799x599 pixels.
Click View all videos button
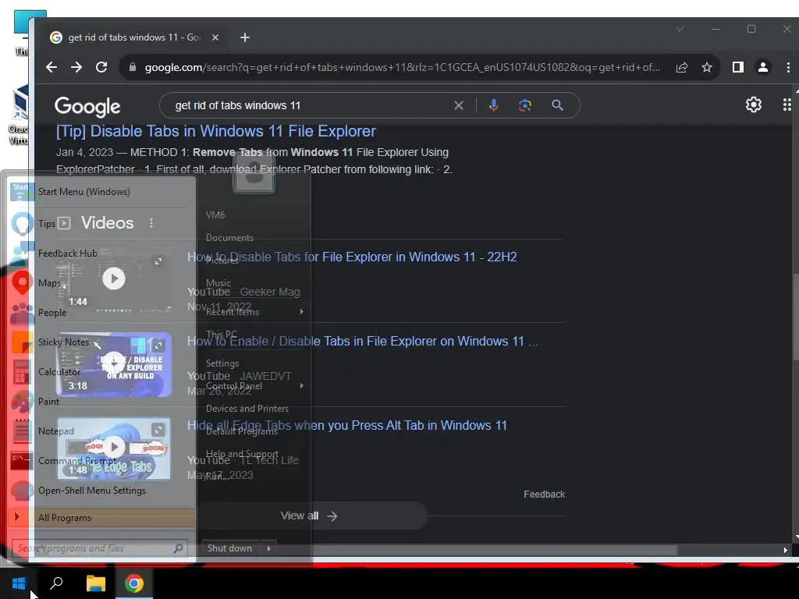coord(309,516)
